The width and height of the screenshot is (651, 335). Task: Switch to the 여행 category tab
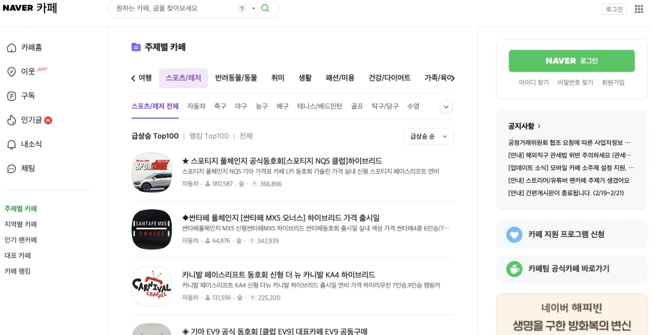pyautogui.click(x=145, y=78)
